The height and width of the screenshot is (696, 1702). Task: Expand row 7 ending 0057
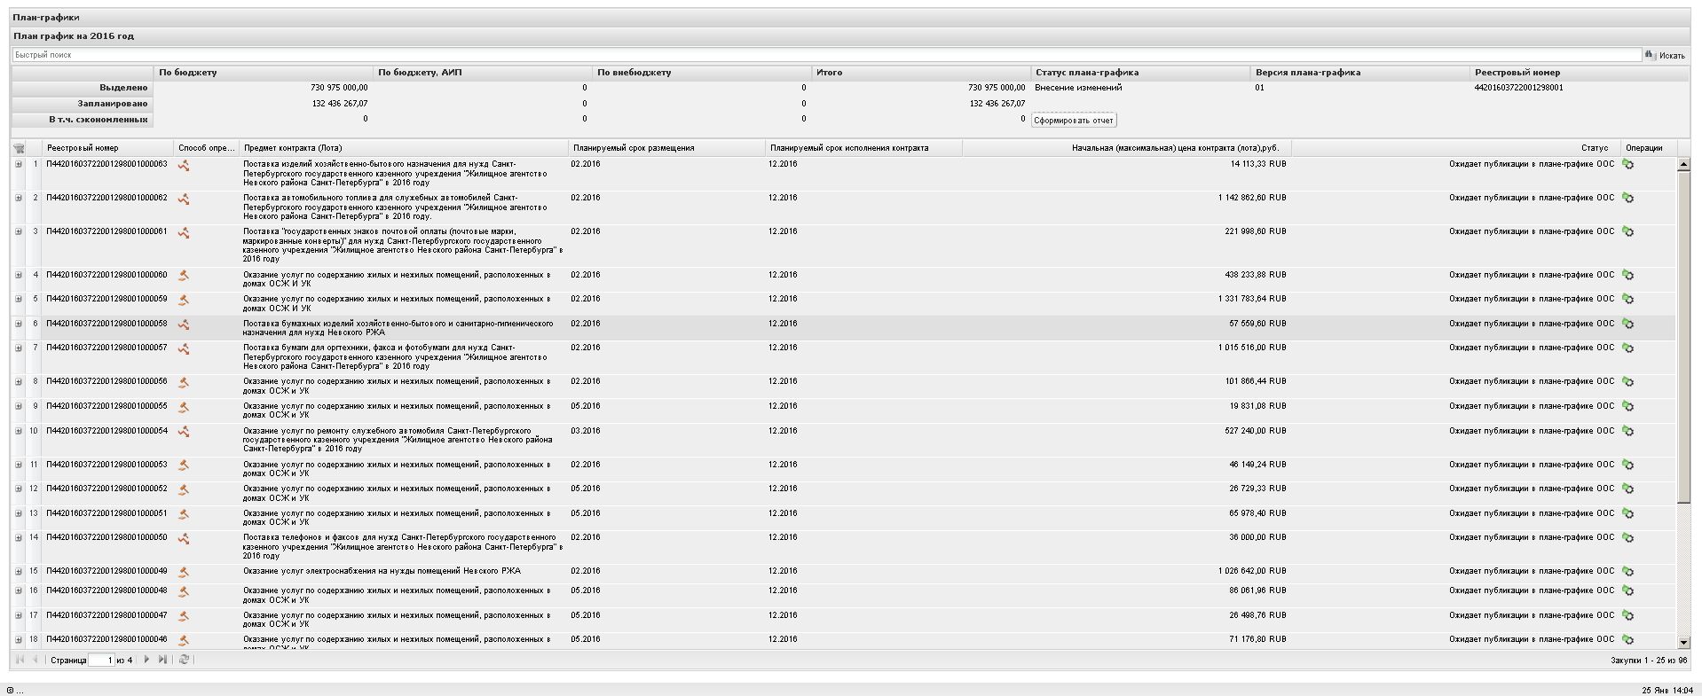tap(19, 348)
